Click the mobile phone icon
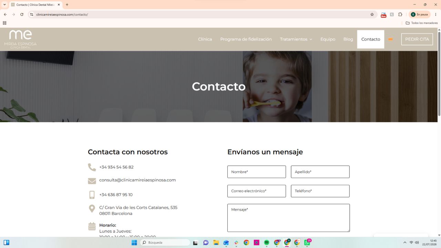 (92, 195)
